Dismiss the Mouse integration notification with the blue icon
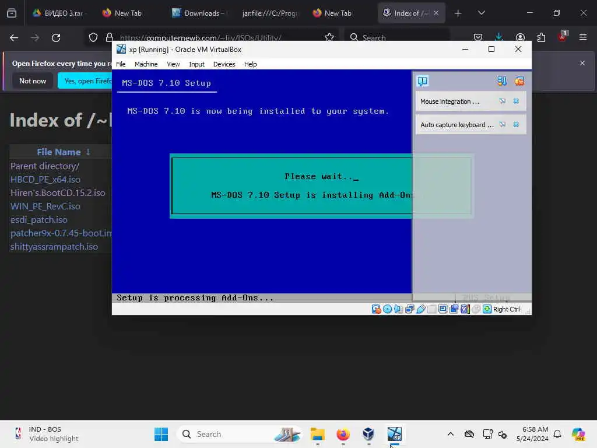The height and width of the screenshot is (448, 597). 516,101
